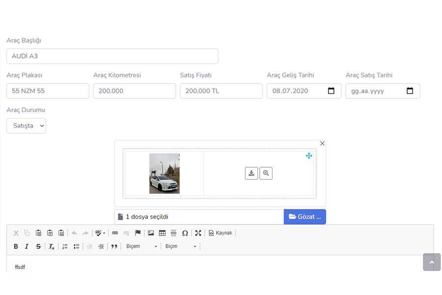442x295 pixels.
Task: Open calendar picker for Araç Geliş Tarihi
Action: pos(331,90)
